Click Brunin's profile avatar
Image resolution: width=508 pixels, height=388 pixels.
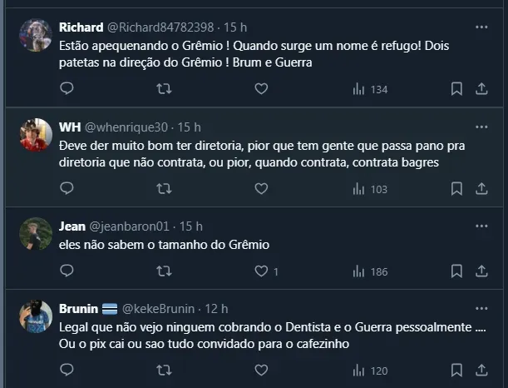(x=36, y=317)
